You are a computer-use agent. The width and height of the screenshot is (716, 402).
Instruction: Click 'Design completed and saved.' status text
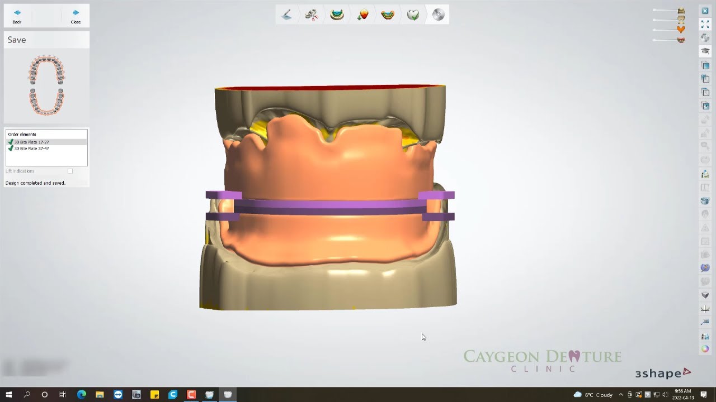click(x=35, y=183)
